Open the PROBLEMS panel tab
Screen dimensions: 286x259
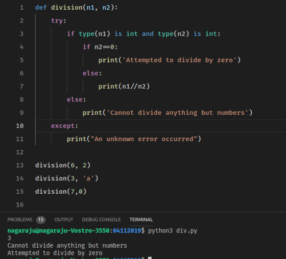click(x=20, y=220)
